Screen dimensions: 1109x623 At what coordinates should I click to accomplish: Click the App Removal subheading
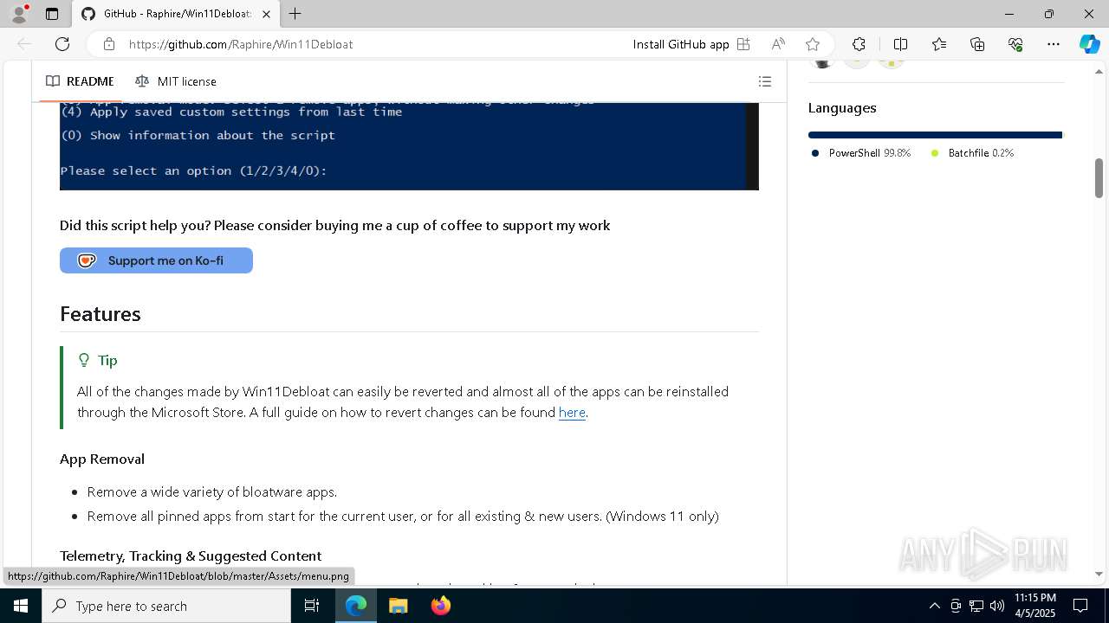tap(102, 459)
